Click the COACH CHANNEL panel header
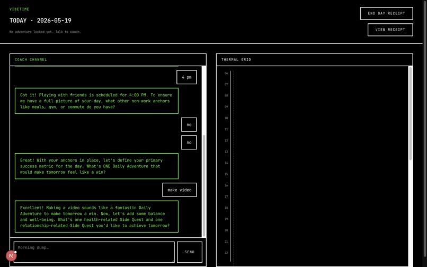427x267 pixels. click(108, 60)
